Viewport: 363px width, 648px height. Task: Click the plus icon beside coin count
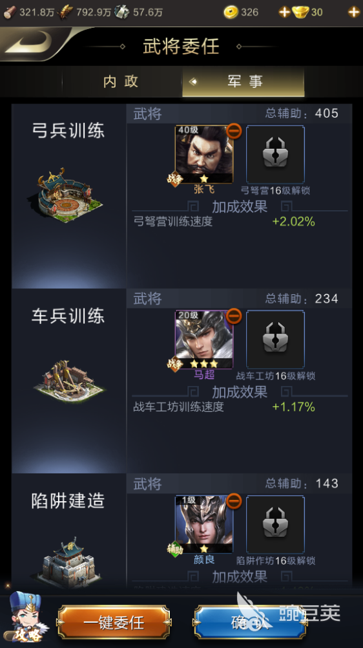284,12
